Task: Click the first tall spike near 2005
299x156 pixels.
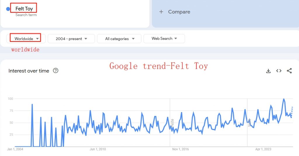Action: coord(32,104)
